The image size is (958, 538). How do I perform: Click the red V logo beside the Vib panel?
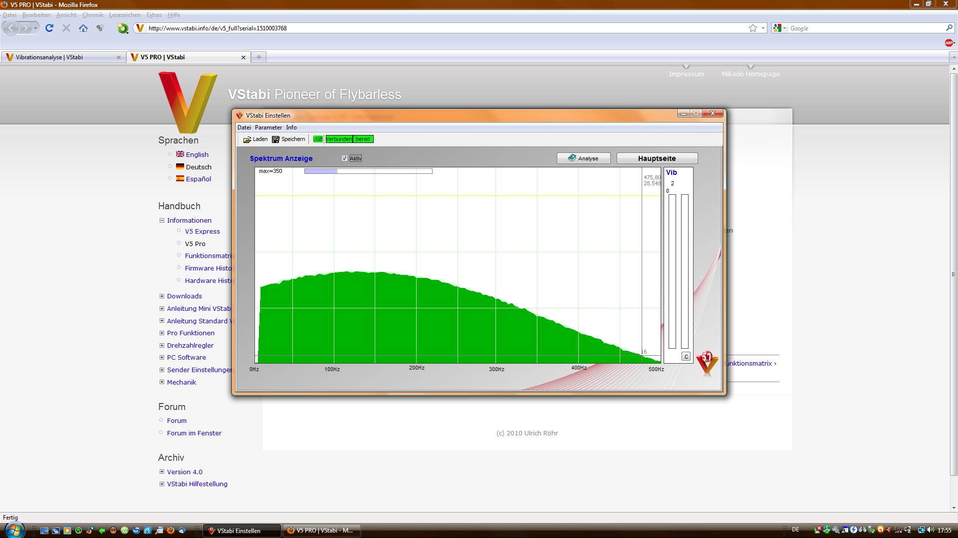(707, 363)
